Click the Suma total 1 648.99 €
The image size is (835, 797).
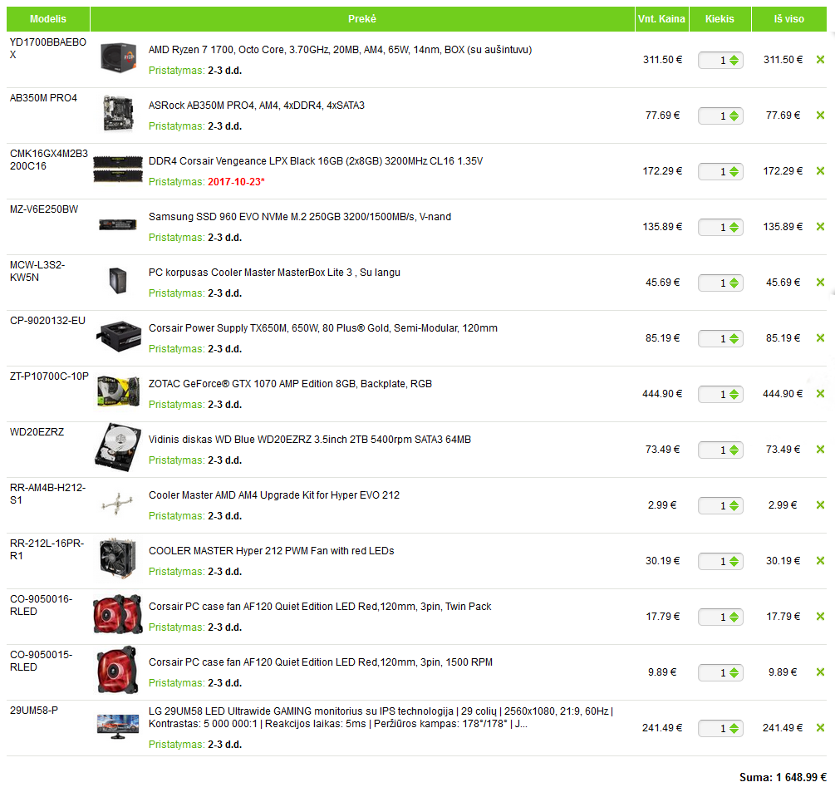point(783,777)
